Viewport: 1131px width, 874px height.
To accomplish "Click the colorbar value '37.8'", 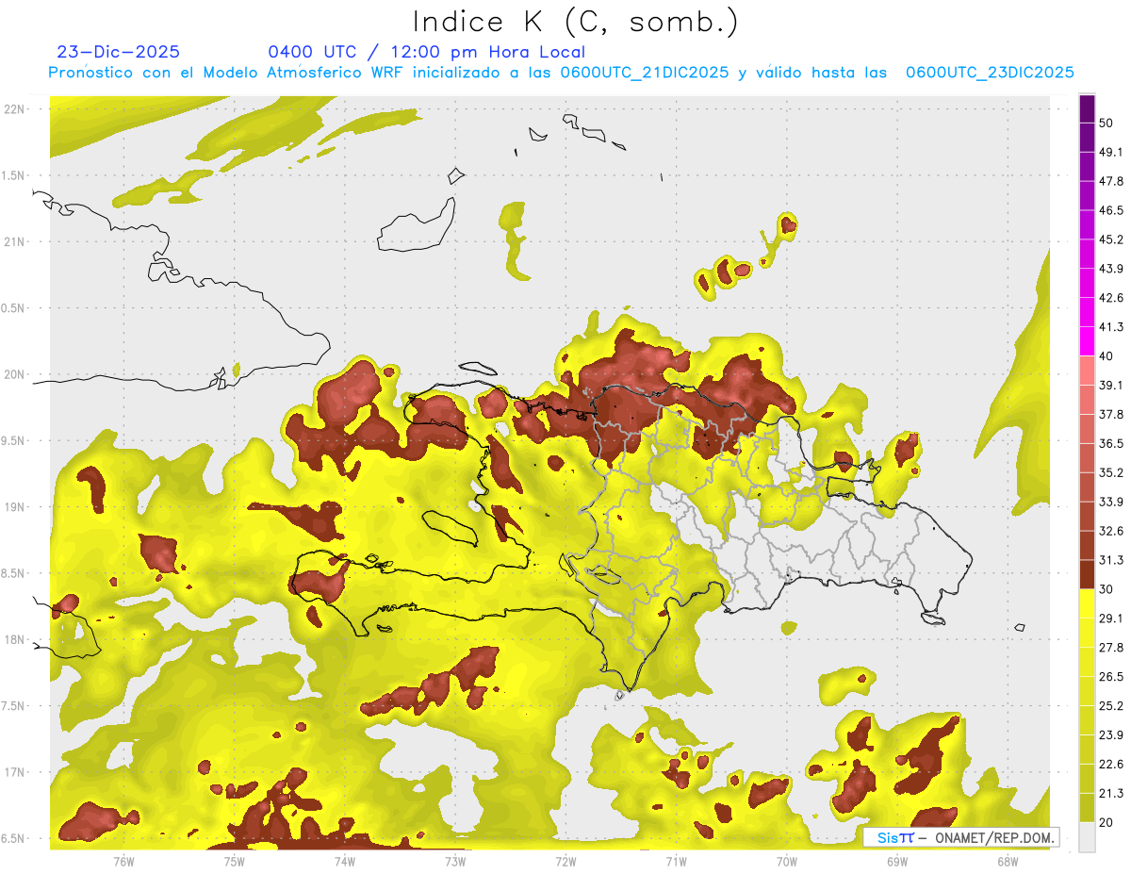I will click(1110, 414).
